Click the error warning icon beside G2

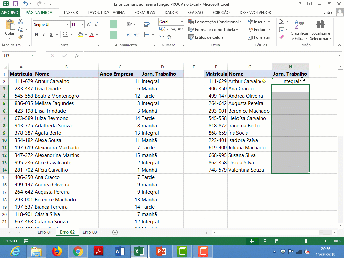[x=264, y=81]
